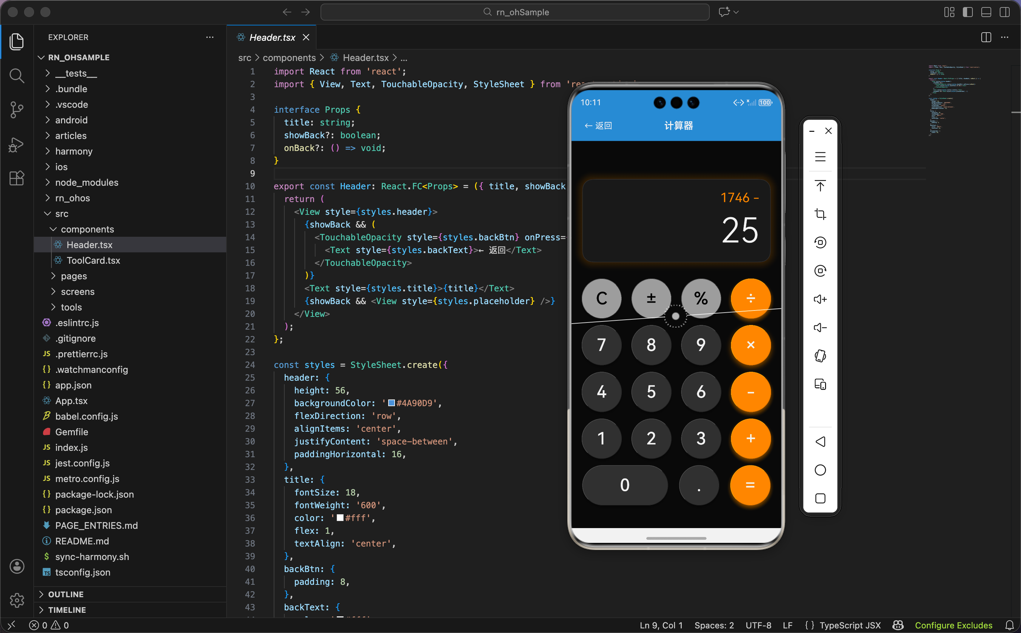Select the Header.tsx editor tab
Screen dimensions: 1021x633
point(272,37)
